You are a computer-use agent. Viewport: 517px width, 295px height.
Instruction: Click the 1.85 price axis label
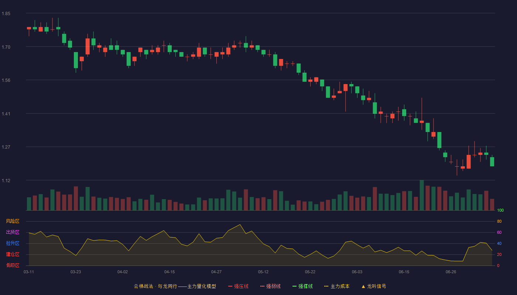[x=6, y=14]
